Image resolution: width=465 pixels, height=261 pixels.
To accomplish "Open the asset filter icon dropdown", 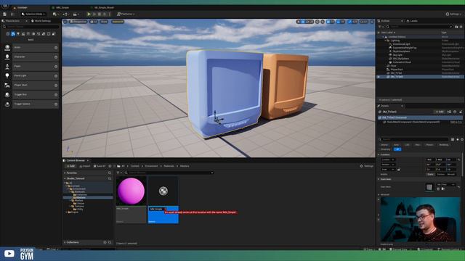I will (118, 173).
